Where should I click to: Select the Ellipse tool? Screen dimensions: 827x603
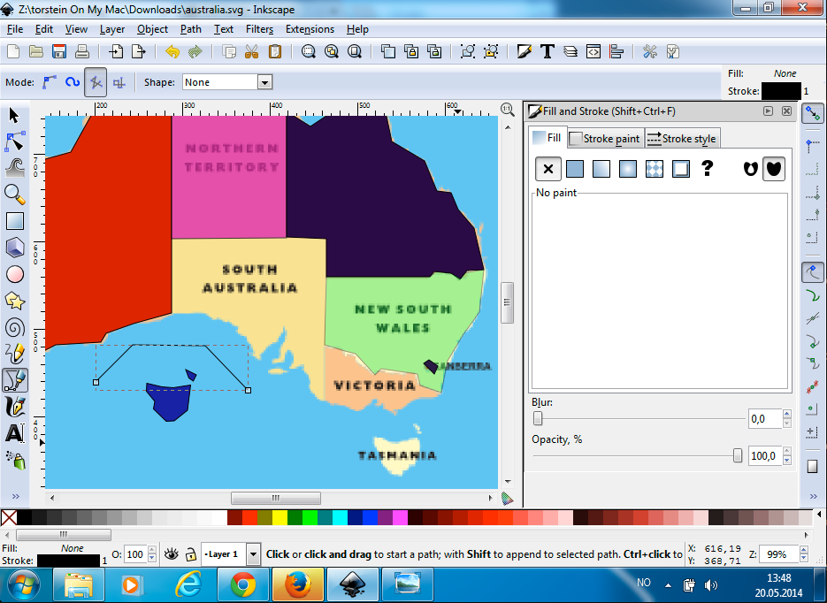click(14, 274)
